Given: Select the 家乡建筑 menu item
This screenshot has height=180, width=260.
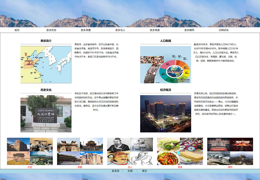Looking at the screenshot, I should (189, 30).
